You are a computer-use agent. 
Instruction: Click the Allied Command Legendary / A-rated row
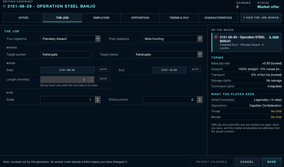click(246, 100)
